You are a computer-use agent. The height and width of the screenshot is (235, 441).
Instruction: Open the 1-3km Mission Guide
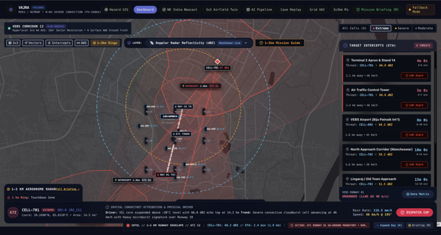[280, 43]
